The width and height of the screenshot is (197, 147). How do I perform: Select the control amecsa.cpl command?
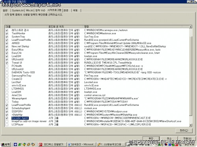tap(95, 95)
